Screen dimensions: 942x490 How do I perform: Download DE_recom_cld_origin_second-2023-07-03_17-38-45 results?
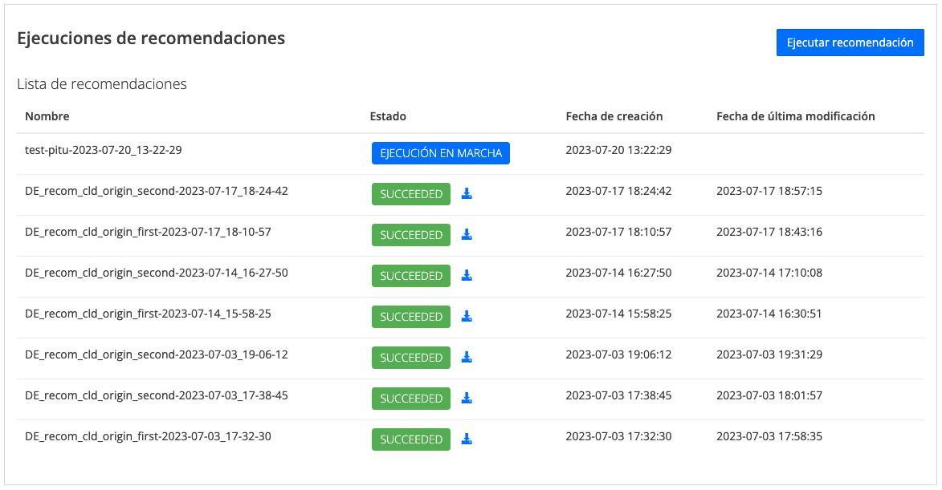(x=467, y=399)
